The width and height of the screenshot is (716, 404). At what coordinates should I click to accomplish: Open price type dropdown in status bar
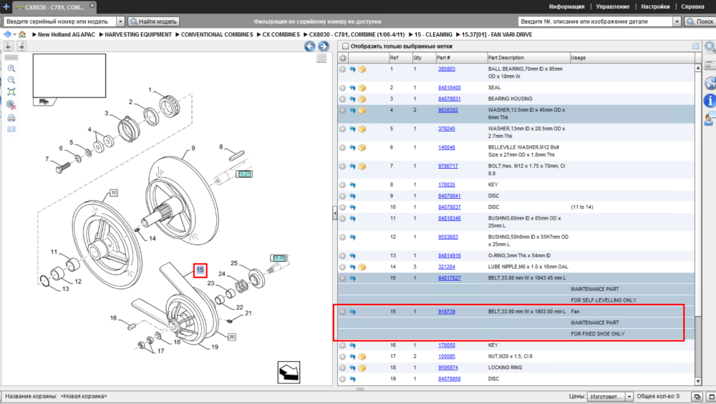pos(629,397)
